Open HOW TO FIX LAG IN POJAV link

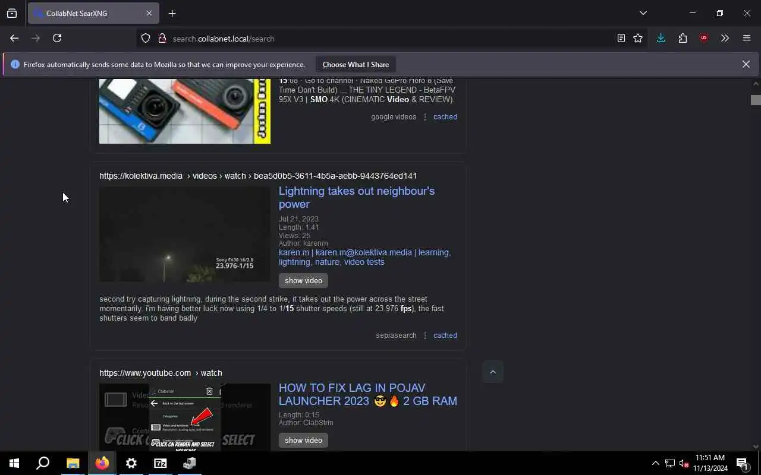tap(368, 394)
